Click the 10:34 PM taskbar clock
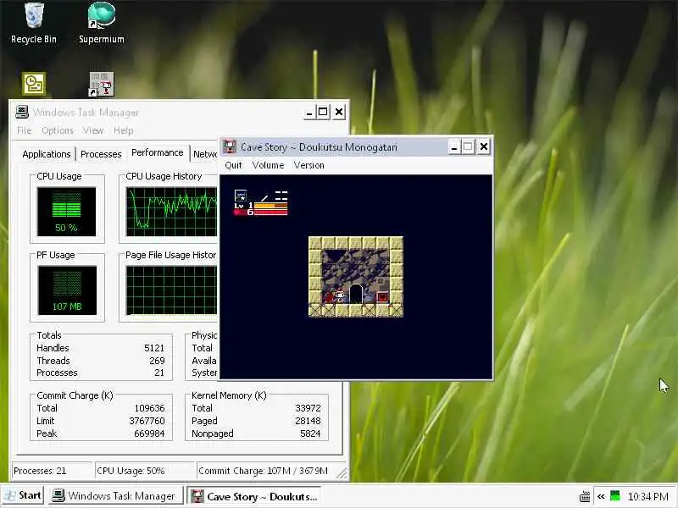This screenshot has height=508, width=678. coord(647,496)
